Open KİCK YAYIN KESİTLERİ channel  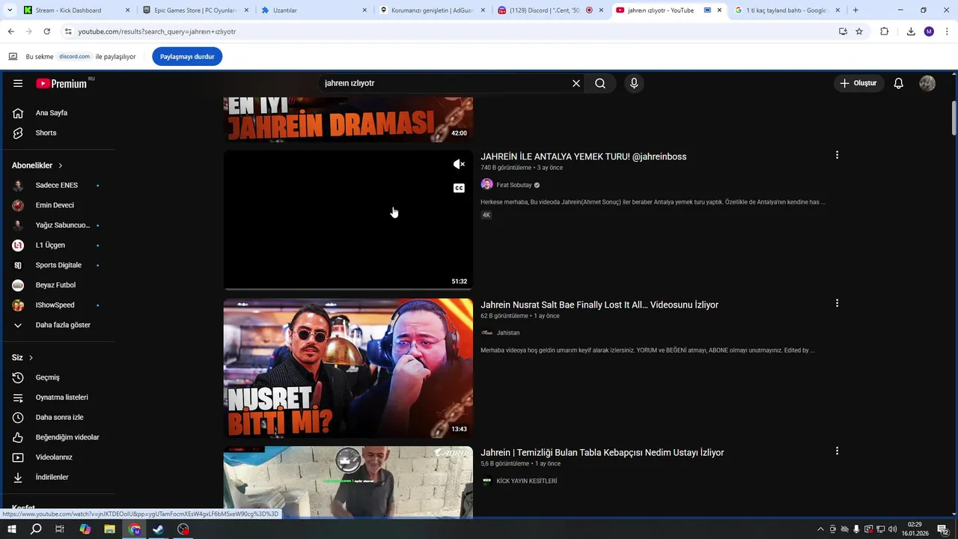coord(527,481)
